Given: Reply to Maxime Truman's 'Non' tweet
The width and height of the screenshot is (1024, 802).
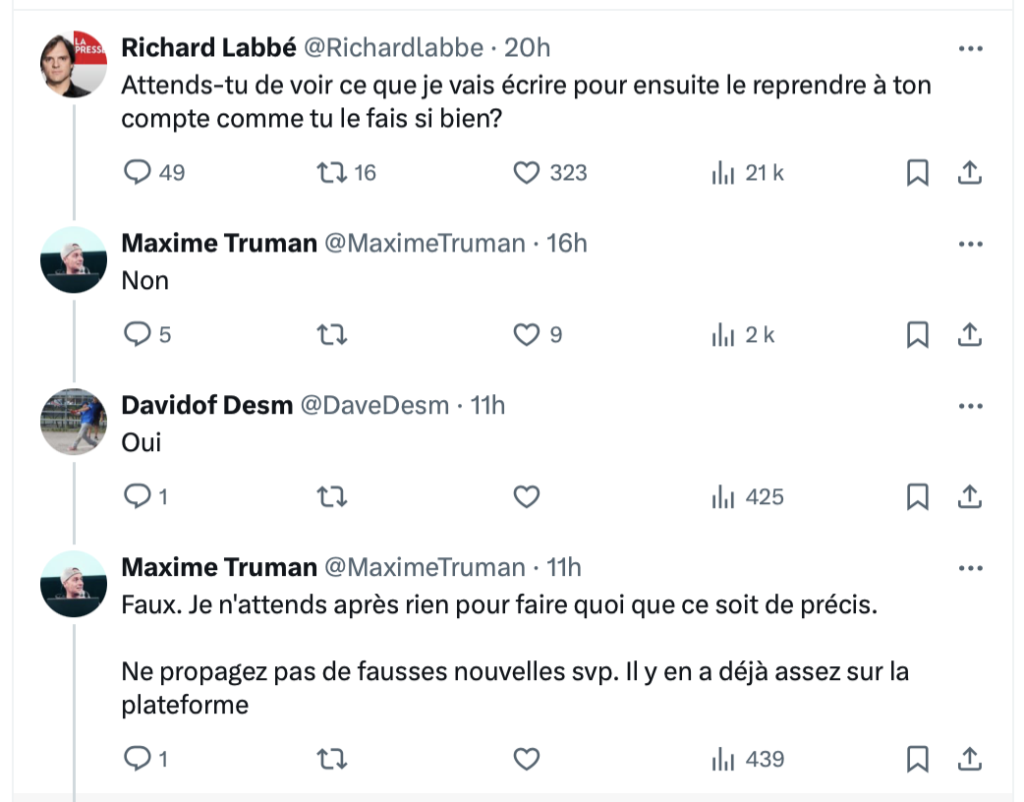Looking at the screenshot, I should (147, 335).
